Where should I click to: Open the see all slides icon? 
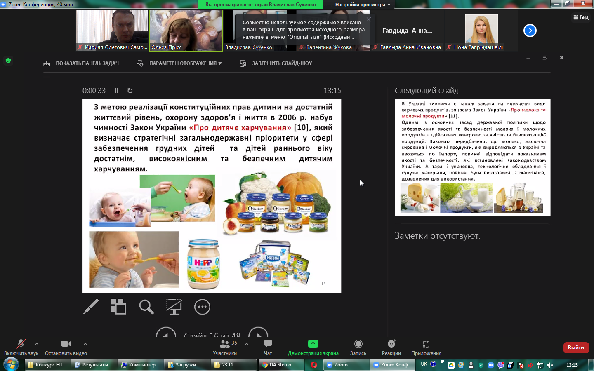click(x=118, y=307)
